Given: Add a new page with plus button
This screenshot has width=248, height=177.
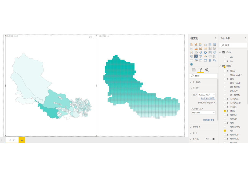Looking at the screenshot, I should coord(22,140).
